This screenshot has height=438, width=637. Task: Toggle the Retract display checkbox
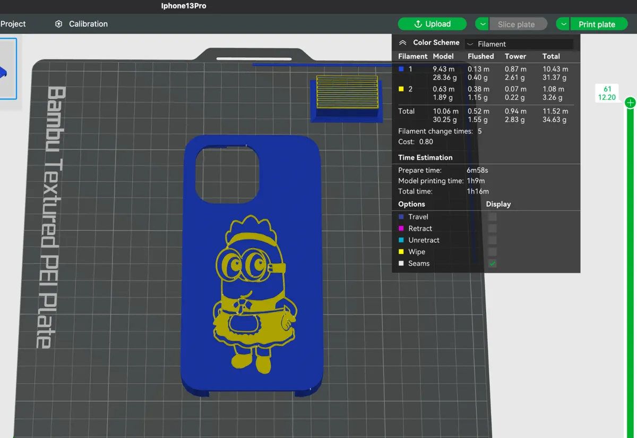[x=493, y=229]
